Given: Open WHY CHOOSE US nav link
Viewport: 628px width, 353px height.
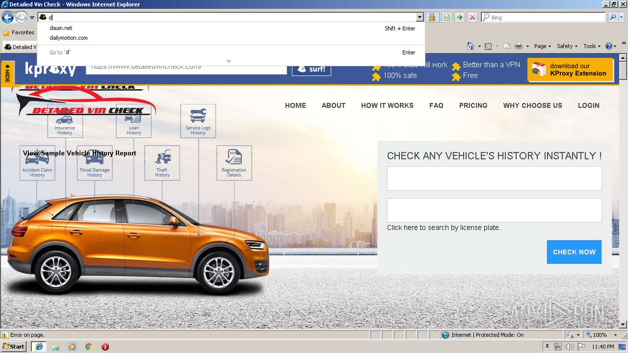Looking at the screenshot, I should tap(533, 105).
